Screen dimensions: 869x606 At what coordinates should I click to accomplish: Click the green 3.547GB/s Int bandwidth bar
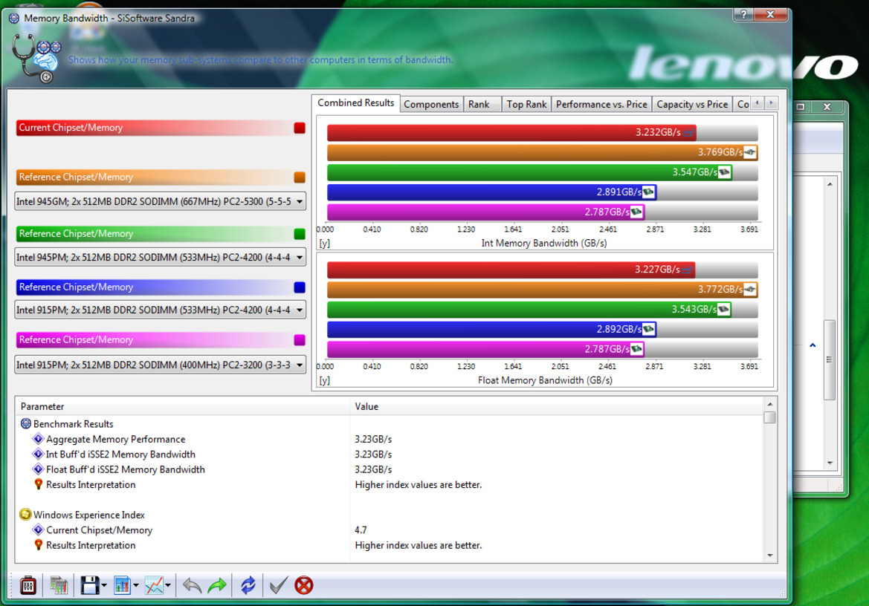point(529,172)
